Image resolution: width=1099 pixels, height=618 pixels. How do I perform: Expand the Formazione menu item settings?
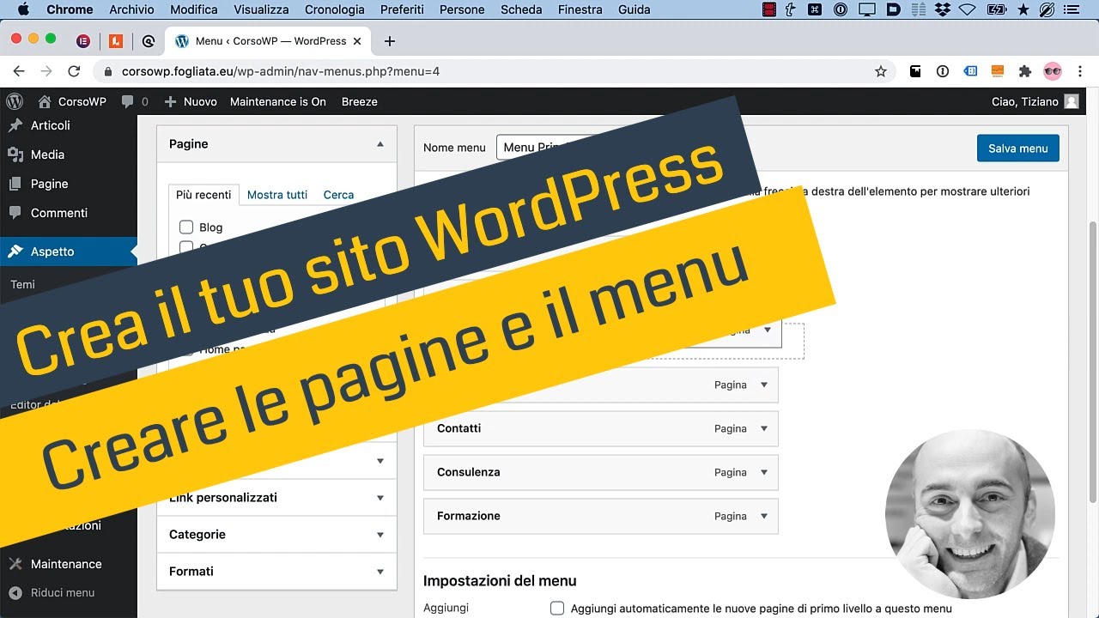click(x=764, y=516)
